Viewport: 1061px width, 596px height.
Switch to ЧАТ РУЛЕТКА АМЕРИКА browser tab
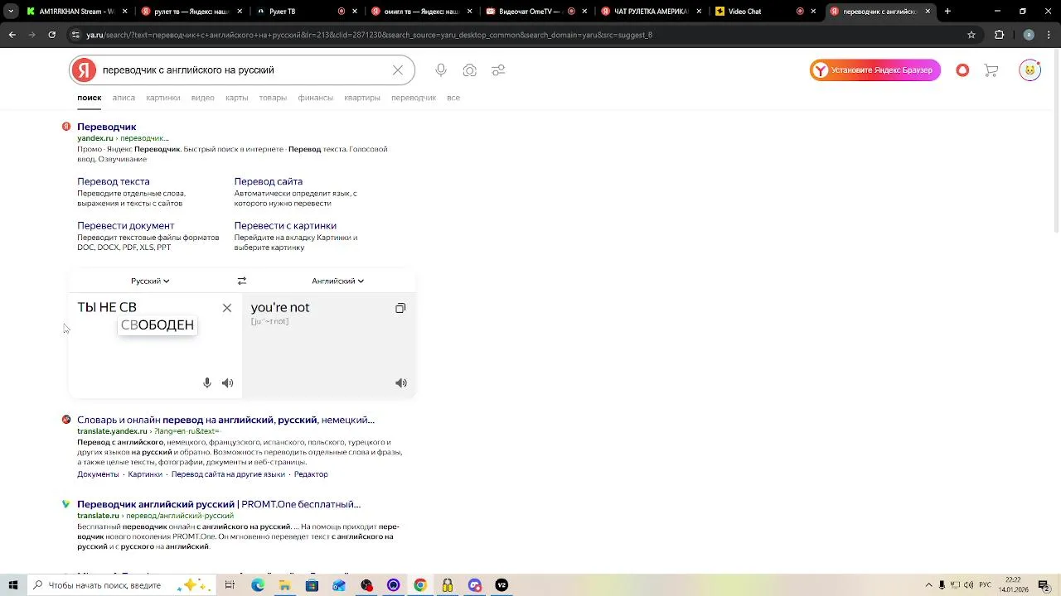click(651, 12)
